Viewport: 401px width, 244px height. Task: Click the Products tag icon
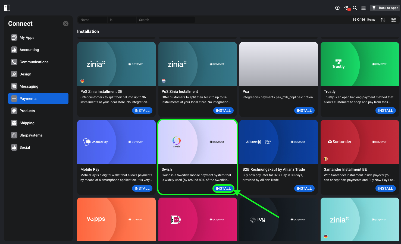tap(14, 111)
